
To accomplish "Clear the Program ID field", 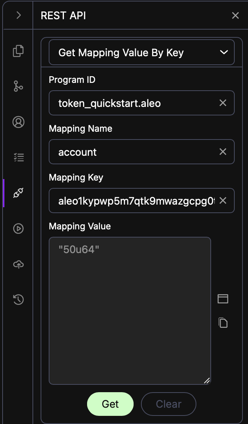I will [x=223, y=103].
